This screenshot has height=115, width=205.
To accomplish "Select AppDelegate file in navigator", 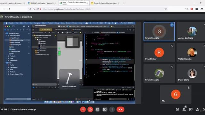I will 15,38.
